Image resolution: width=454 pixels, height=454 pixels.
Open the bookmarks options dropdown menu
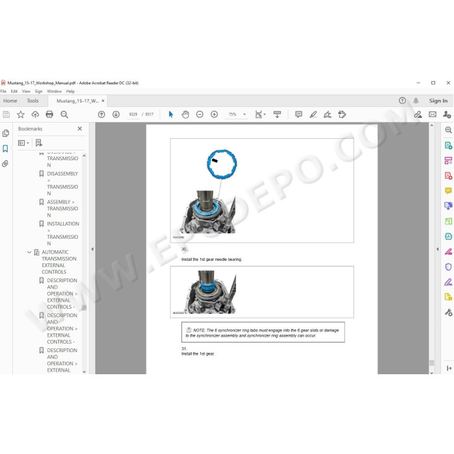pyautogui.click(x=23, y=143)
